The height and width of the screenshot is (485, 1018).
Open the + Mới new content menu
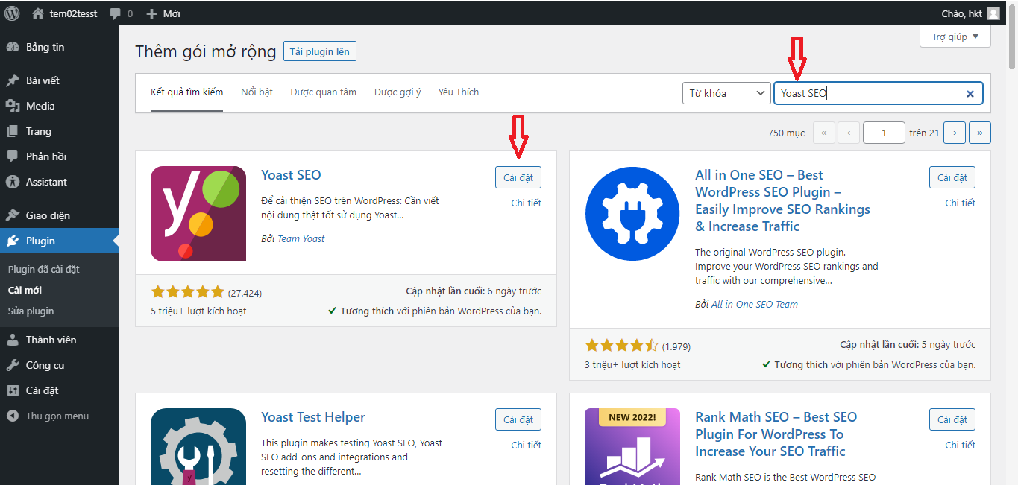click(163, 13)
